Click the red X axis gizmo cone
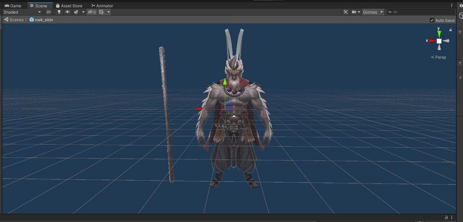The height and width of the screenshot is (222, 463). (x=432, y=41)
